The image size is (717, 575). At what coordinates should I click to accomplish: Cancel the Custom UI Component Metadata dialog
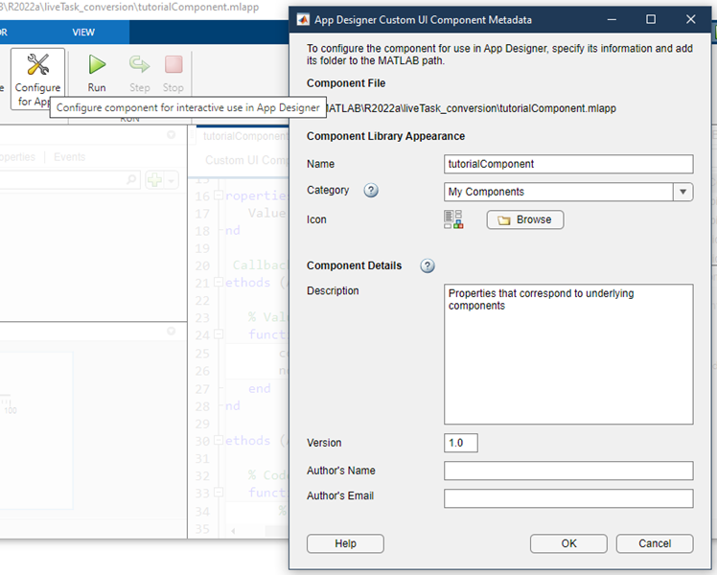pos(655,543)
